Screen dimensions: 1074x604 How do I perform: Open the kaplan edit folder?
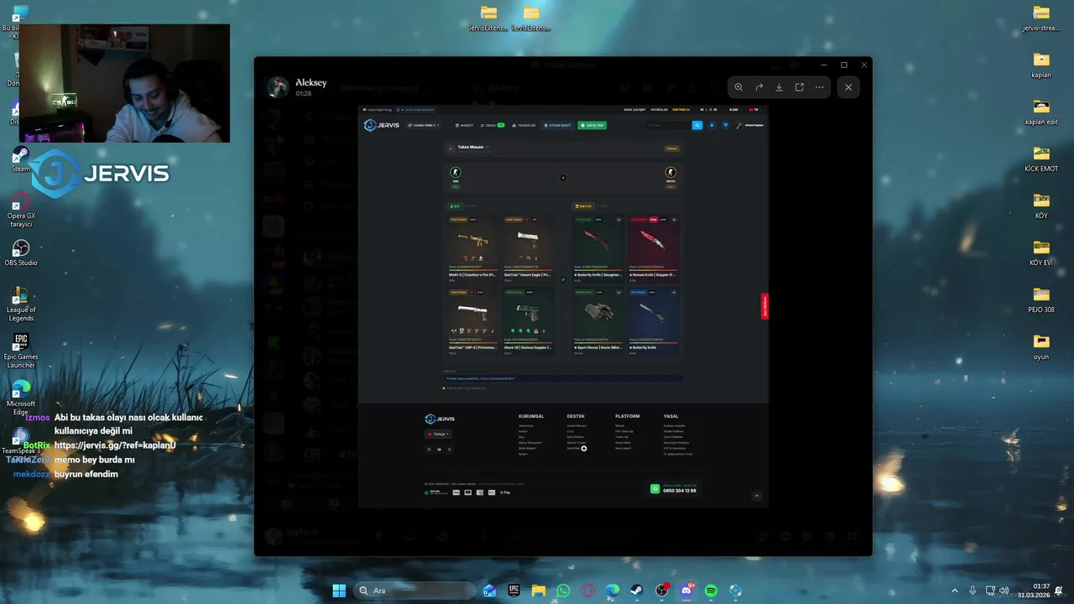[x=1041, y=112]
